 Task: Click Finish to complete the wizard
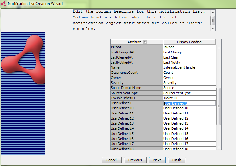(x=177, y=160)
